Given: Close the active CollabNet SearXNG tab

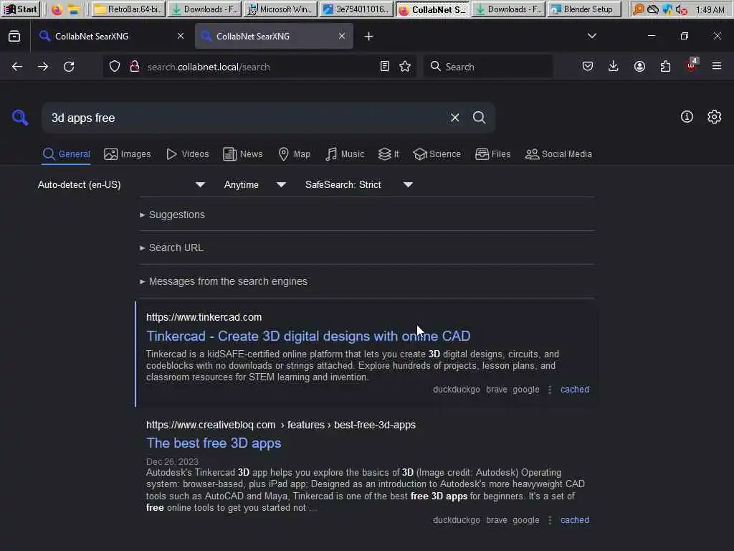Looking at the screenshot, I should click(342, 36).
